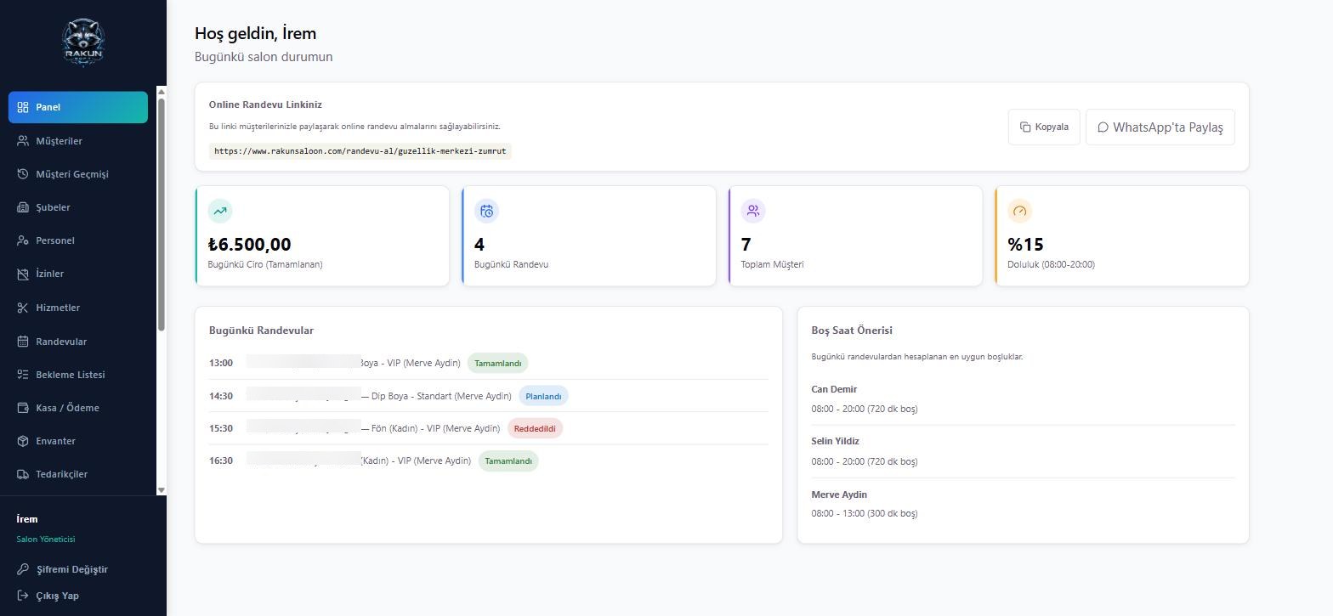Open the Müşteriler sidebar item
The image size is (1333, 616).
(x=78, y=141)
